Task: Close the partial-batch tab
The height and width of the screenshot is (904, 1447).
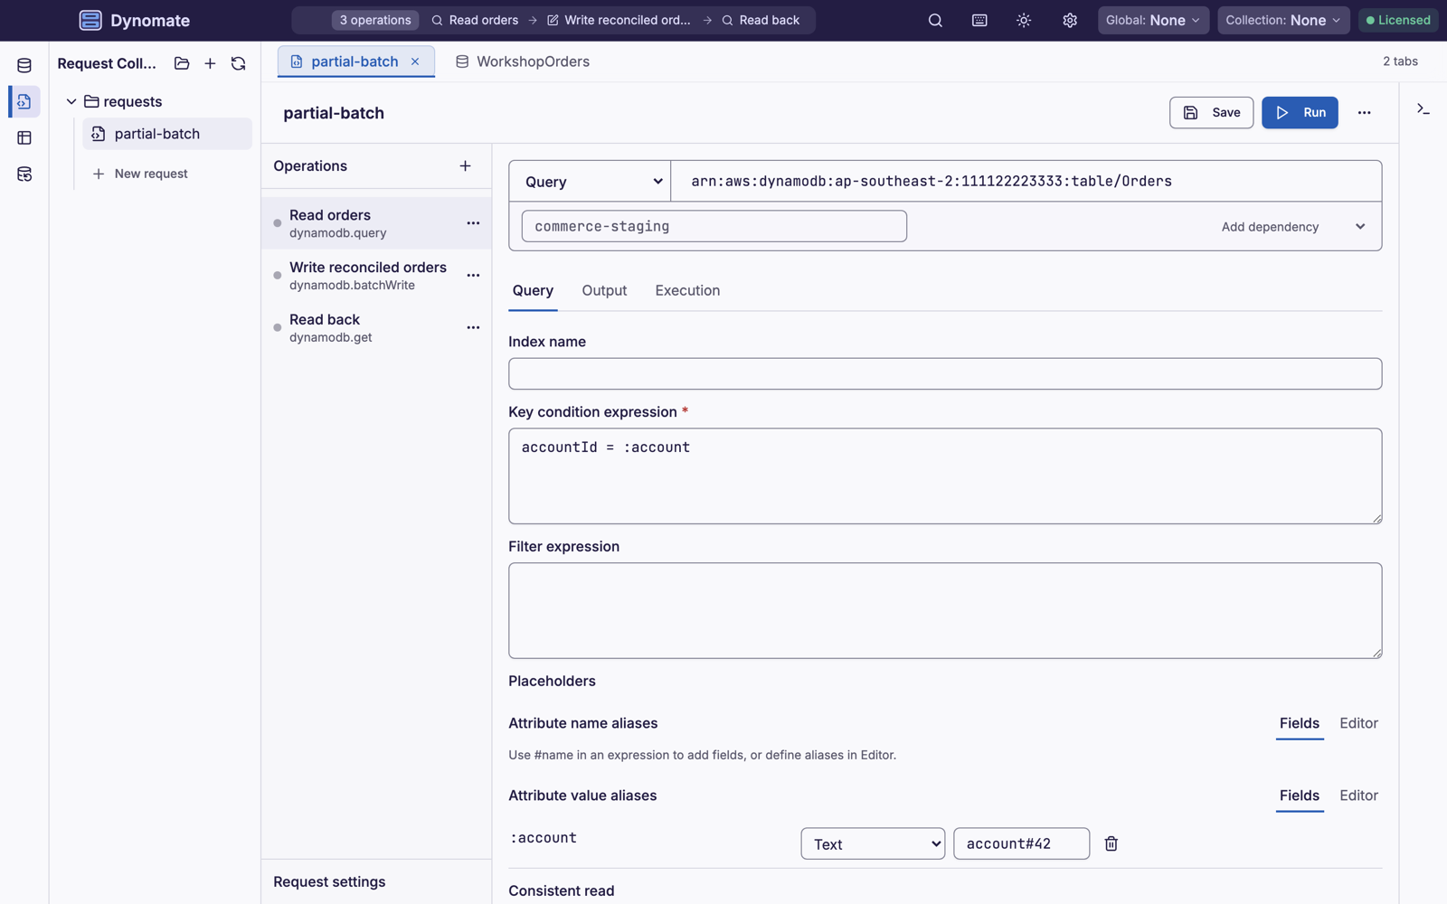Action: tap(415, 61)
